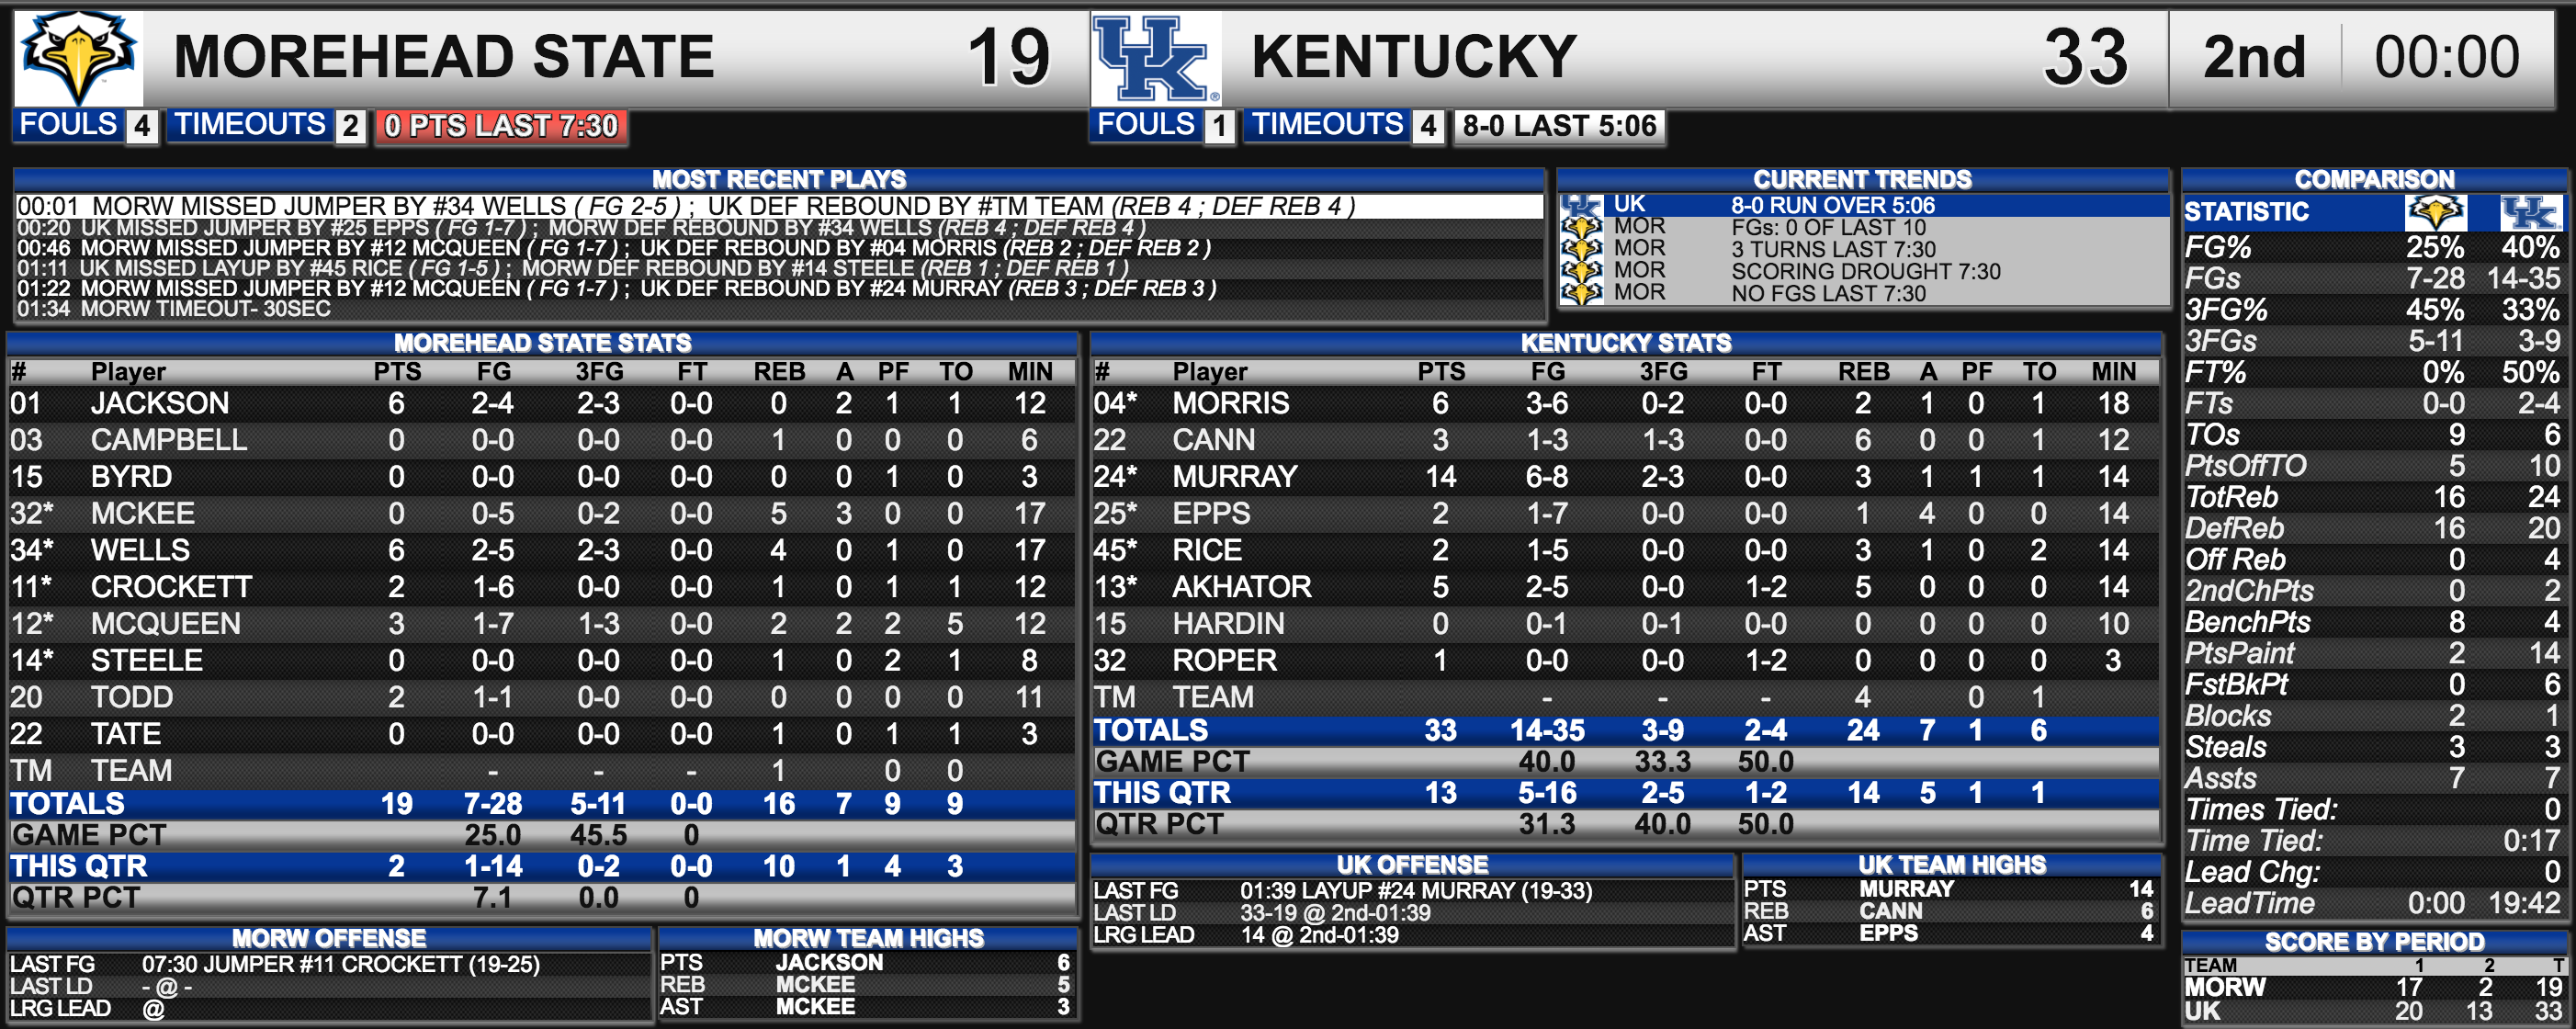The image size is (2576, 1029).
Task: Click the Score By Period header
Action: (x=2374, y=942)
